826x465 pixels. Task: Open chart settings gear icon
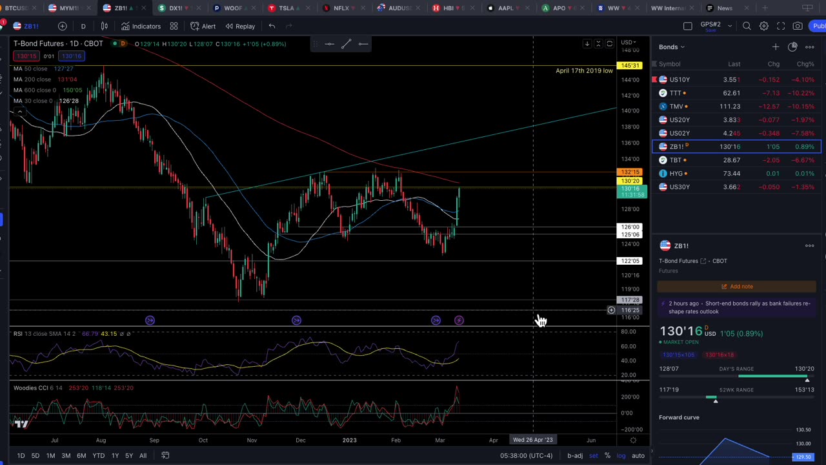click(x=763, y=26)
